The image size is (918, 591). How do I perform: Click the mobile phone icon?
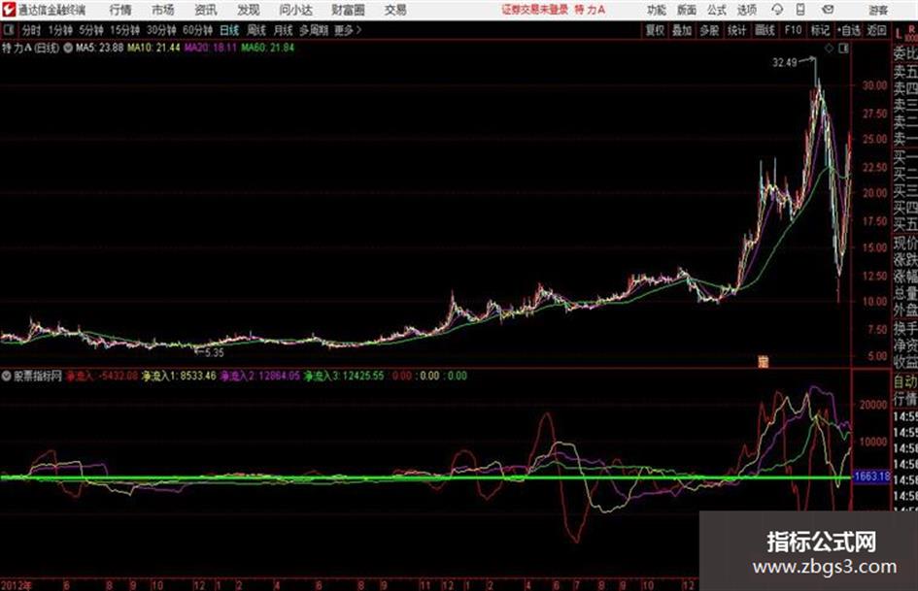pyautogui.click(x=800, y=10)
